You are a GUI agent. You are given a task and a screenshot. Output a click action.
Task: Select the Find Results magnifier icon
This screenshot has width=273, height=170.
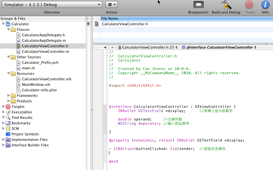8,118
